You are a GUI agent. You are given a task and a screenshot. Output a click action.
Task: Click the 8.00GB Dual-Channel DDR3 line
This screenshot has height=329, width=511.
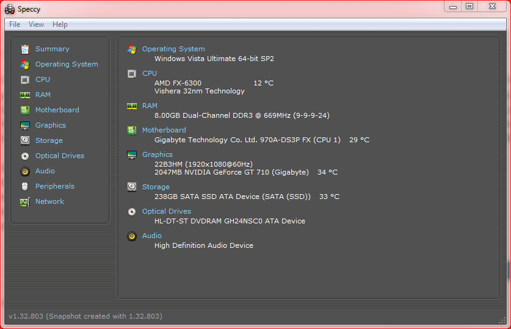242,115
